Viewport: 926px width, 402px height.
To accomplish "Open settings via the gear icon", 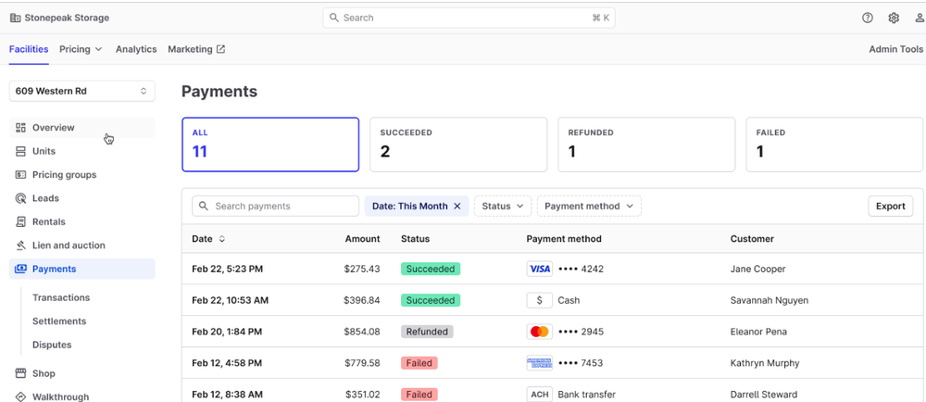I will click(x=894, y=18).
